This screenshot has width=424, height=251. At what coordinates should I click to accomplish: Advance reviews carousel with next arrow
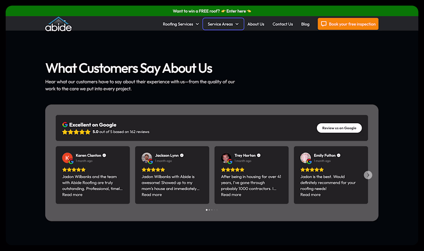(x=368, y=175)
